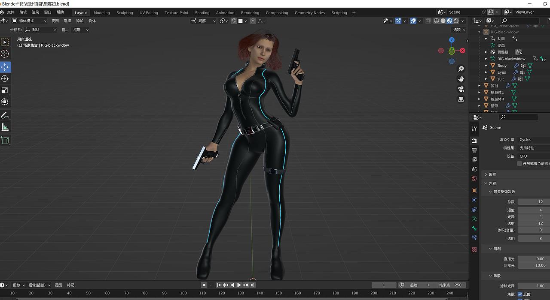Viewport: 550px width, 300px height.
Task: Open the Physics properties tab
Action: (x=474, y=200)
